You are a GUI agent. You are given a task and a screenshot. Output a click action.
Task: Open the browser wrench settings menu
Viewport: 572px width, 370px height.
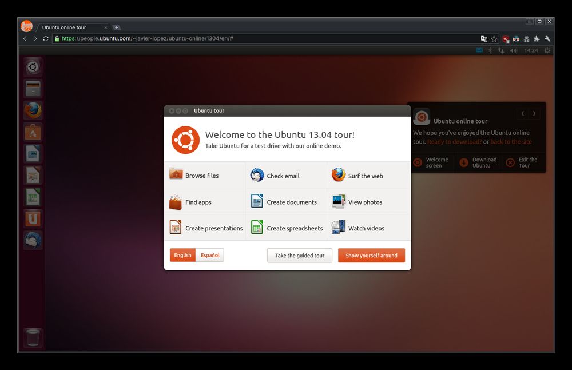547,39
